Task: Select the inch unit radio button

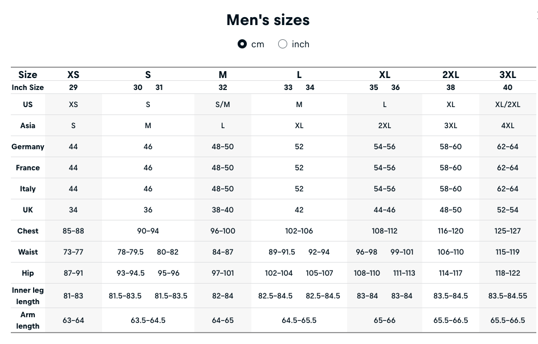Action: tap(283, 44)
